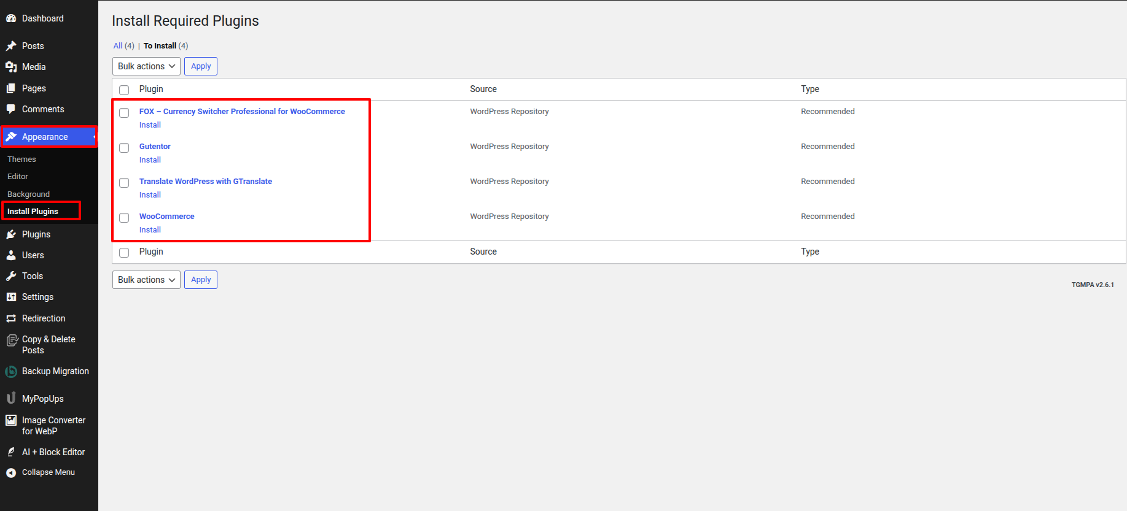Switch to the All plugins filter

[x=118, y=46]
